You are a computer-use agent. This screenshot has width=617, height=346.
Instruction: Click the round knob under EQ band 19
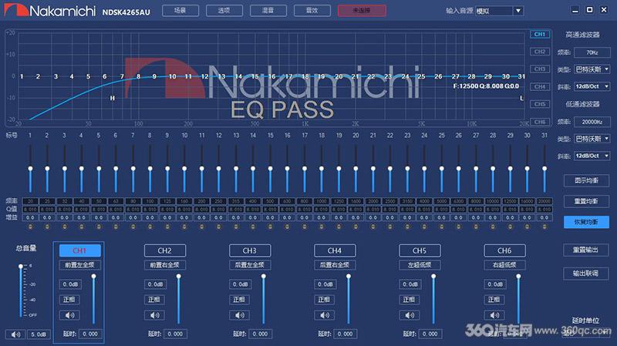(339, 227)
